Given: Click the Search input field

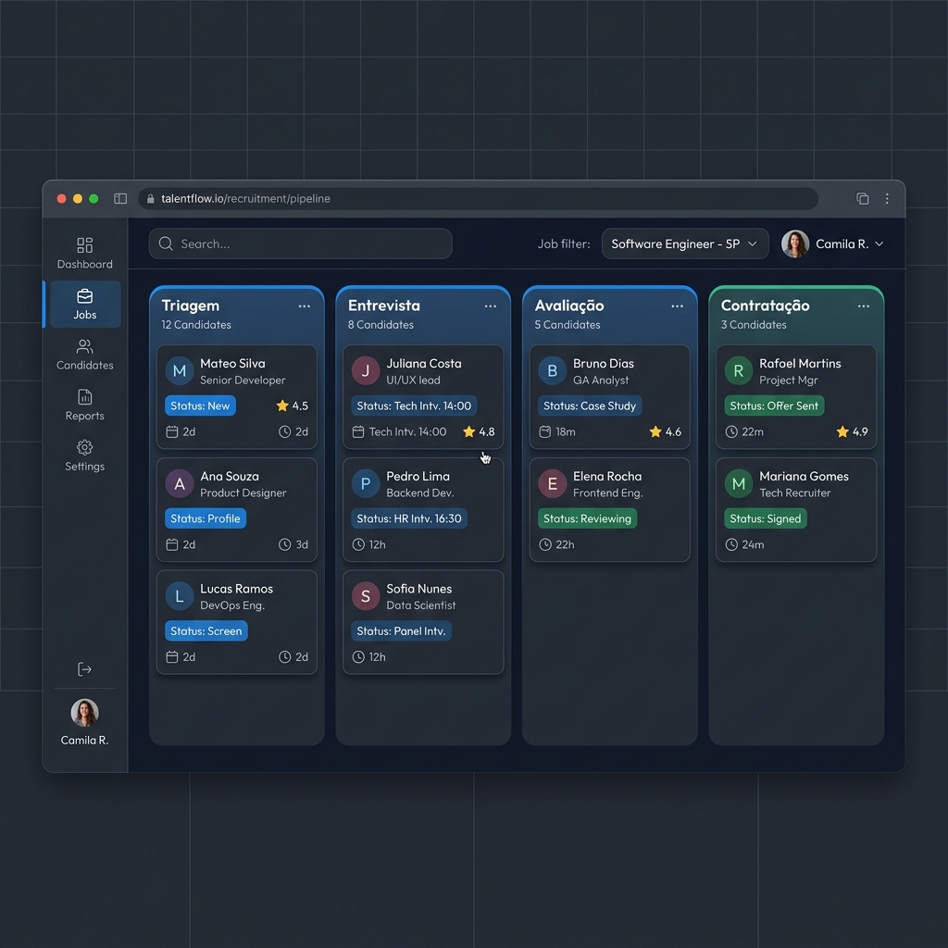Looking at the screenshot, I should [x=301, y=243].
